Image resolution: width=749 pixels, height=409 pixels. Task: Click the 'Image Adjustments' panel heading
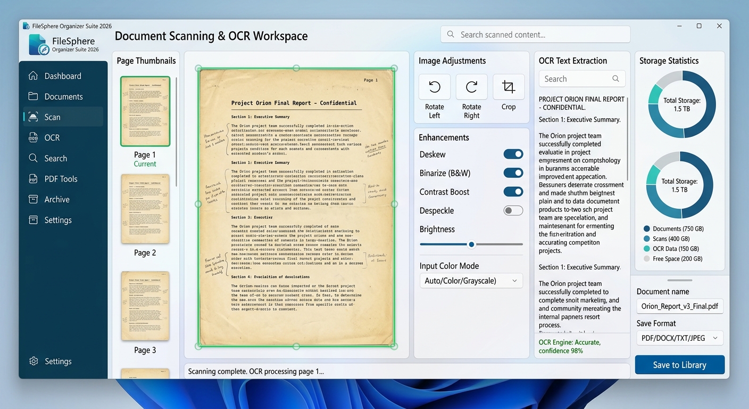452,61
